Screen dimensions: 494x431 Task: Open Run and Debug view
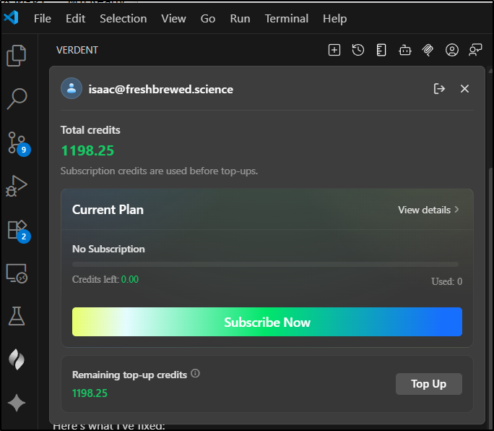point(17,186)
